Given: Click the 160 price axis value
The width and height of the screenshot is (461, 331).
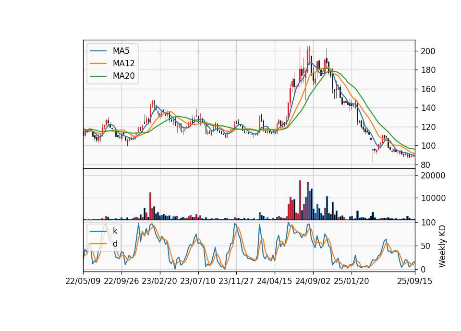Looking at the screenshot, I should click(428, 89).
